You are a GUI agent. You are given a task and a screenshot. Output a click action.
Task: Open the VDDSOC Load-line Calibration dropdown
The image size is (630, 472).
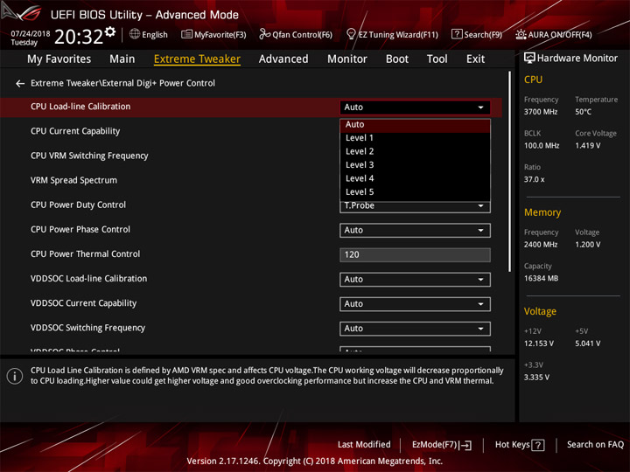[415, 280]
